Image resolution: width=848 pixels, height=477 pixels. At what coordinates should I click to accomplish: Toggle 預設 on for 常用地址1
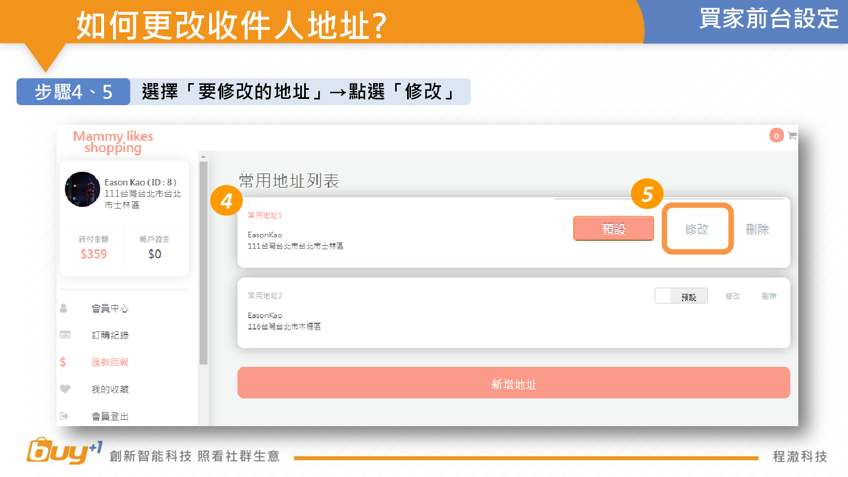613,229
